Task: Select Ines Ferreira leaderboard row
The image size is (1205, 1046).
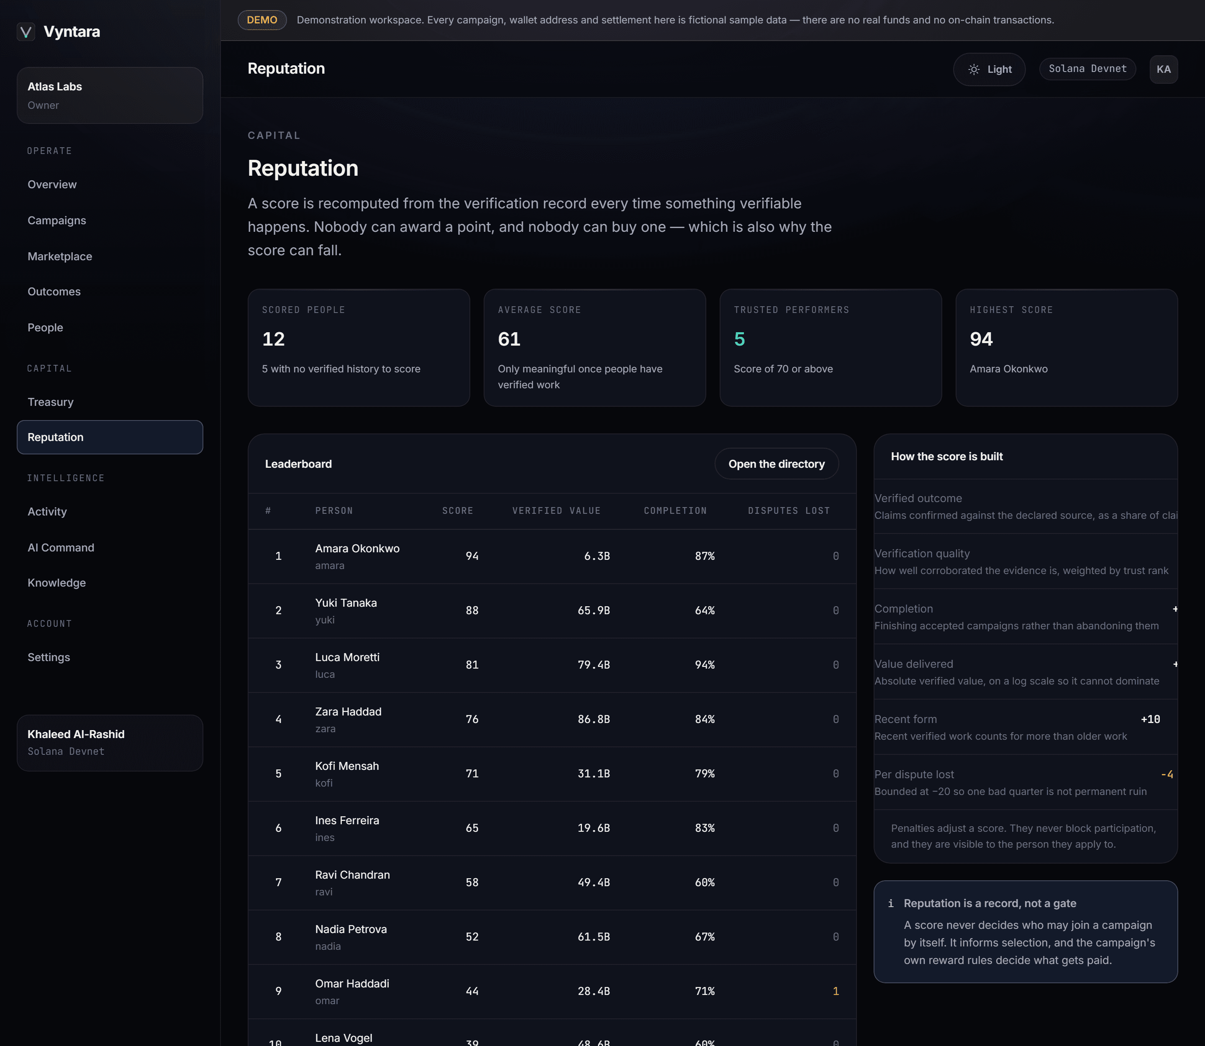Action: (x=552, y=828)
